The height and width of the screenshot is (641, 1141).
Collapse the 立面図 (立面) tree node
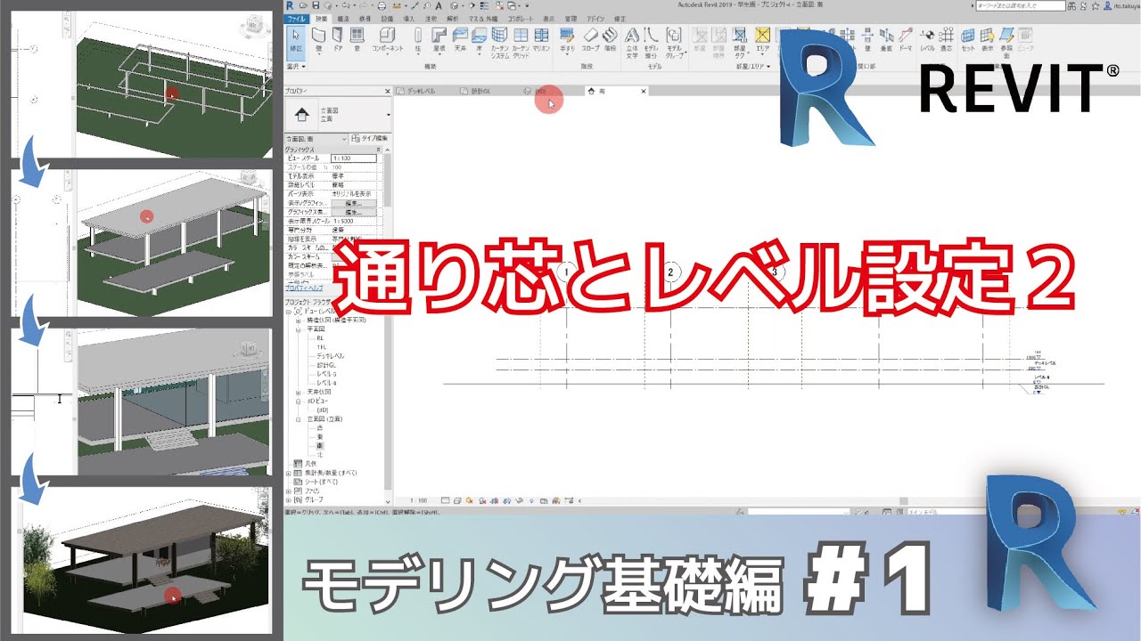[299, 418]
